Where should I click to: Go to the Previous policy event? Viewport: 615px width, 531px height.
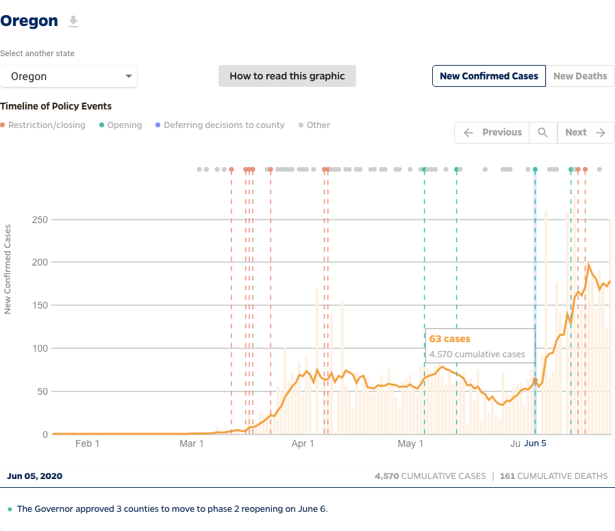coord(492,133)
